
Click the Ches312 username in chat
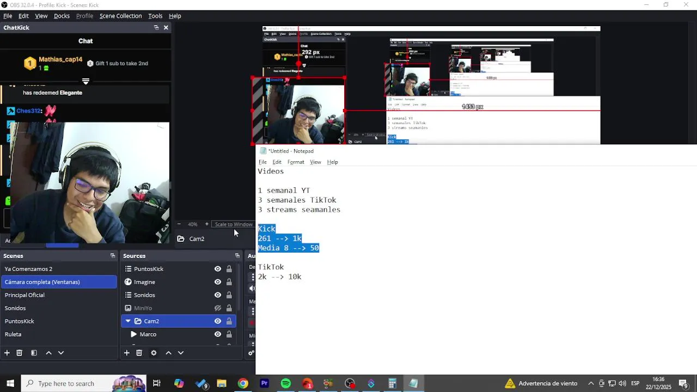point(29,111)
